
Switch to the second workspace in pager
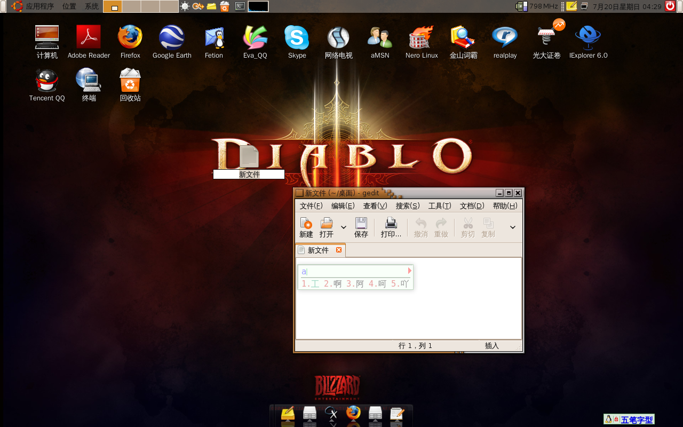point(131,6)
